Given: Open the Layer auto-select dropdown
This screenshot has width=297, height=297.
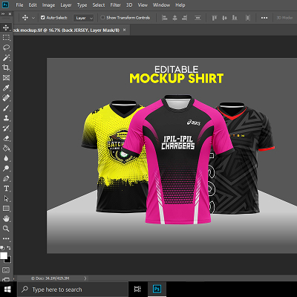Looking at the screenshot, I should point(83,18).
